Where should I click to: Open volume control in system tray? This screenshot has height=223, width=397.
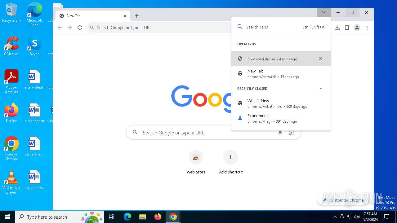357,217
